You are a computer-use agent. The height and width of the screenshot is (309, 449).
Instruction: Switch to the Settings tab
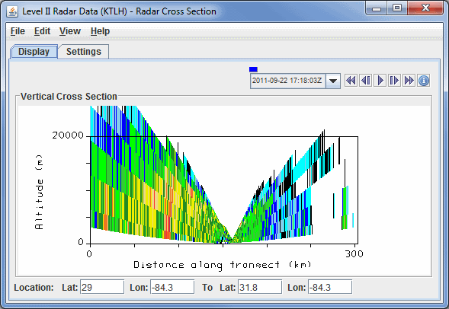point(84,52)
